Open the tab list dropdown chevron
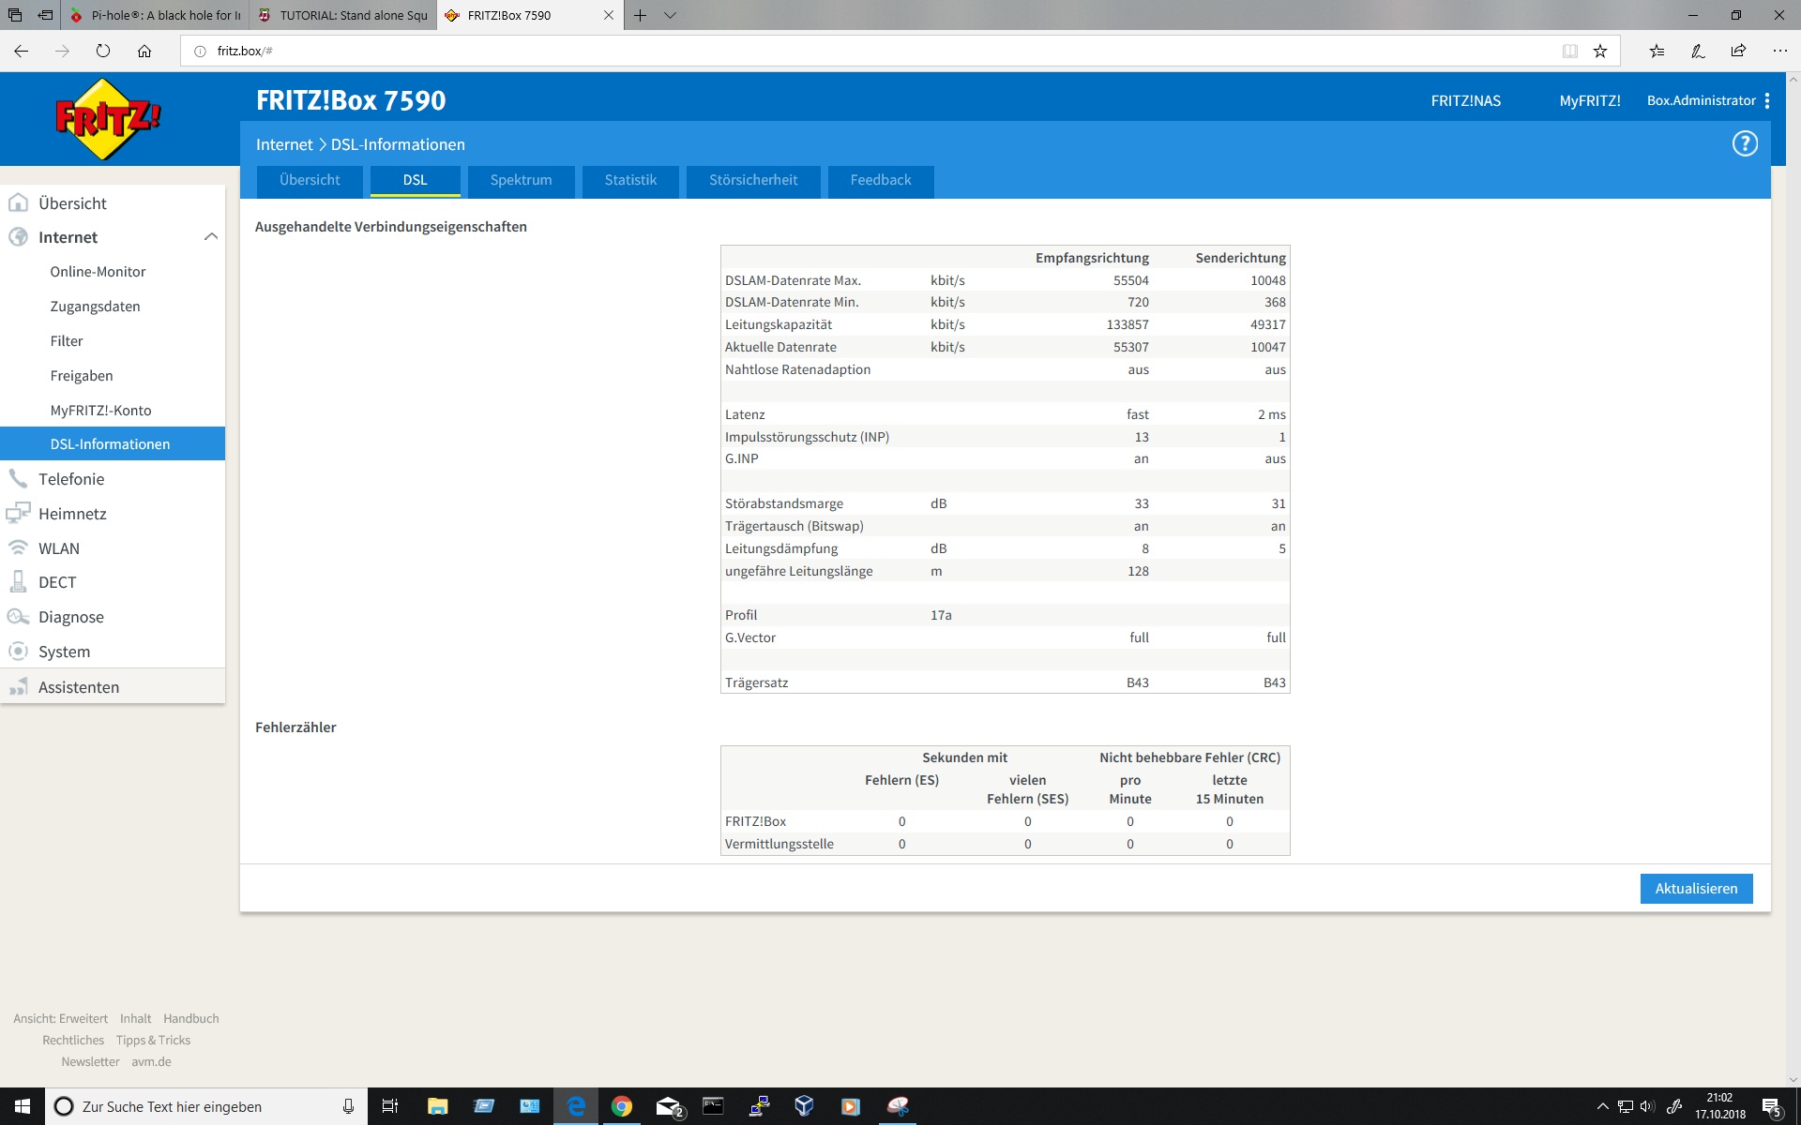Image resolution: width=1801 pixels, height=1125 pixels. [x=670, y=15]
